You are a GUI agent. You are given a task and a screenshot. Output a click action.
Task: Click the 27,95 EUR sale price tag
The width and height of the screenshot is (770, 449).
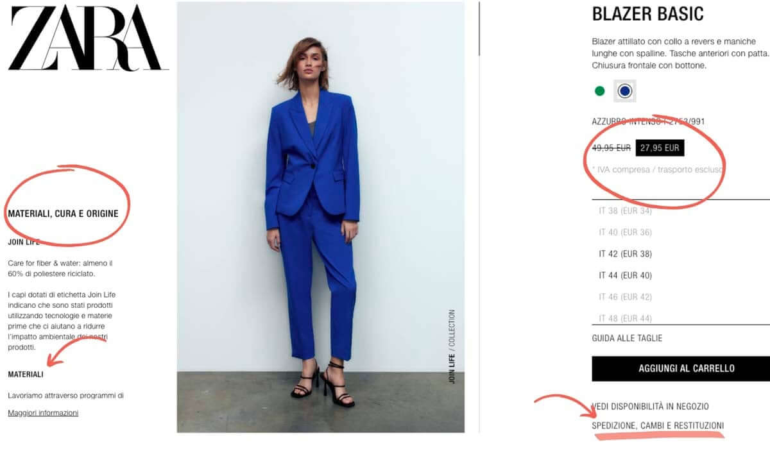click(660, 148)
